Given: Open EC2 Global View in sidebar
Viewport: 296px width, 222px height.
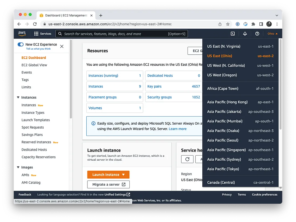Looking at the screenshot, I should click(x=34, y=65).
